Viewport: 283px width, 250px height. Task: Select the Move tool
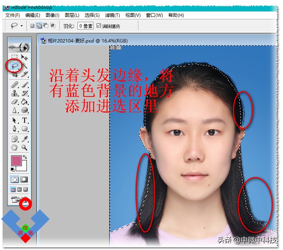25,57
